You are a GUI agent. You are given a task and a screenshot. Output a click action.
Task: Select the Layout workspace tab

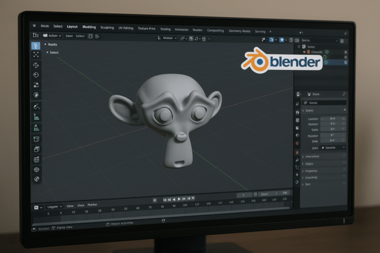click(x=72, y=27)
